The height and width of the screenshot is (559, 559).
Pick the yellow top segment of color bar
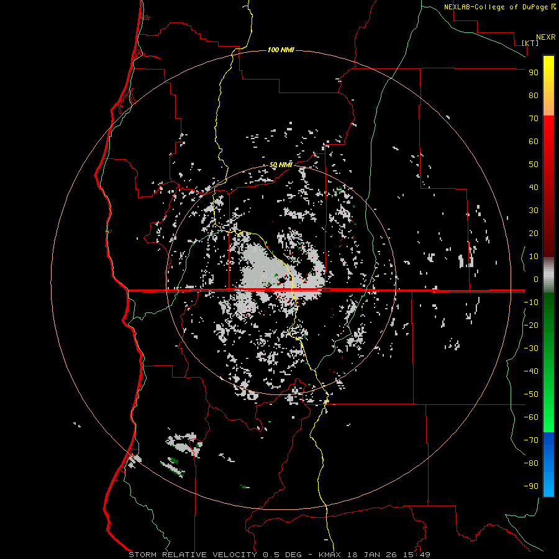(548, 86)
